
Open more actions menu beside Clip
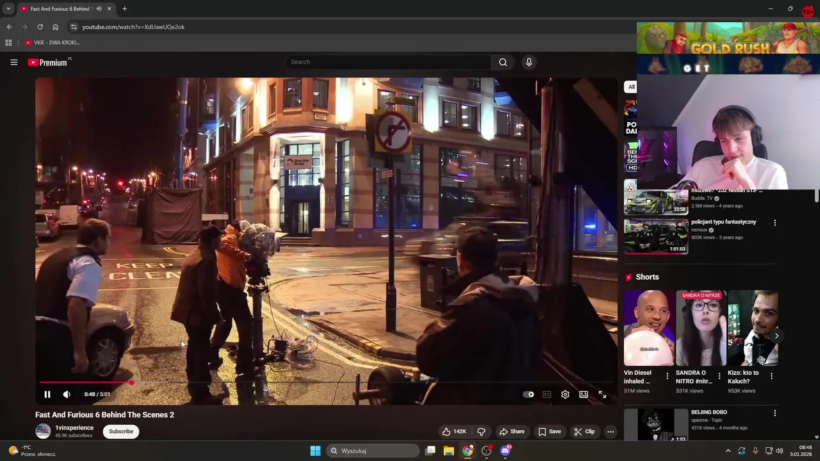pyautogui.click(x=611, y=432)
